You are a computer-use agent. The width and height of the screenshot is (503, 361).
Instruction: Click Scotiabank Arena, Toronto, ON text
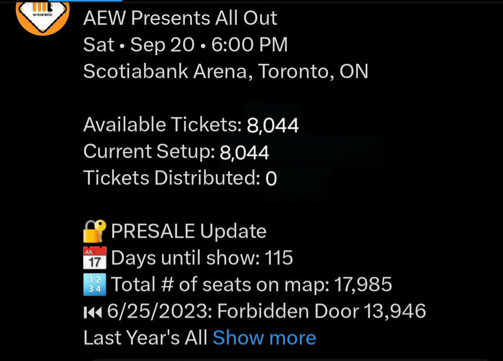(x=225, y=71)
